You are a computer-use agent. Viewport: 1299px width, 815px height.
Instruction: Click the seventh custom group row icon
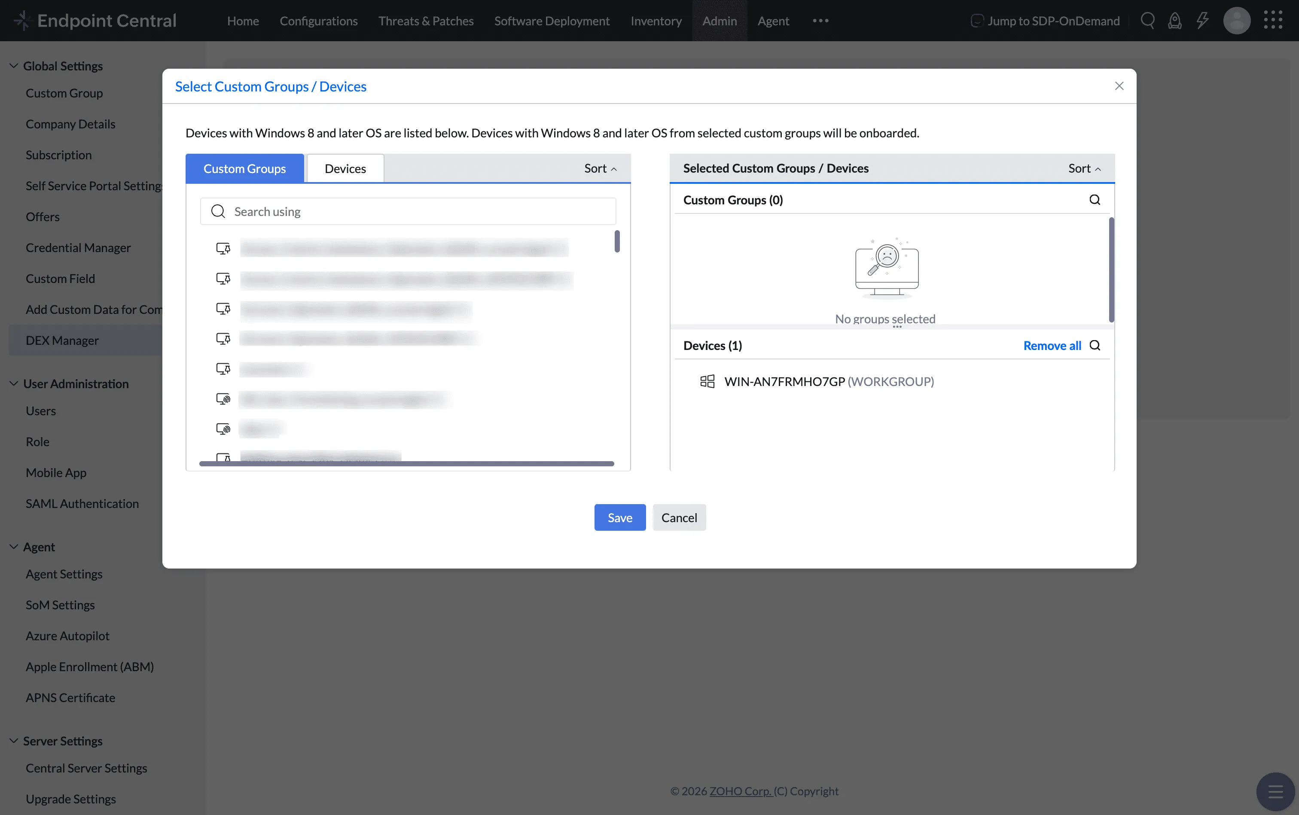[x=223, y=429]
